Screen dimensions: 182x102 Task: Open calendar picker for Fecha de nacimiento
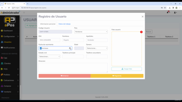70,48
